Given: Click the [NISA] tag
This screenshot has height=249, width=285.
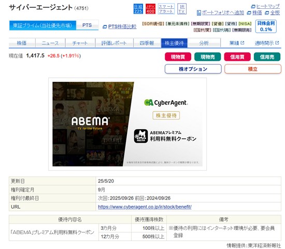Looking at the screenshot, I should pos(245,24).
